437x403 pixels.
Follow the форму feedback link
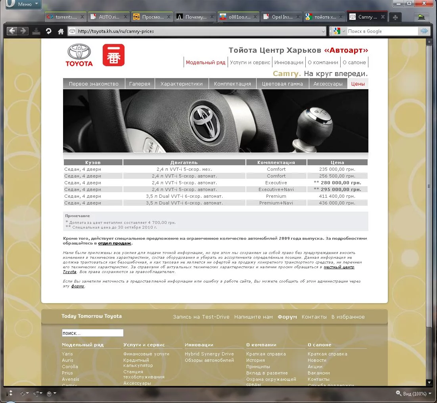pyautogui.click(x=77, y=286)
